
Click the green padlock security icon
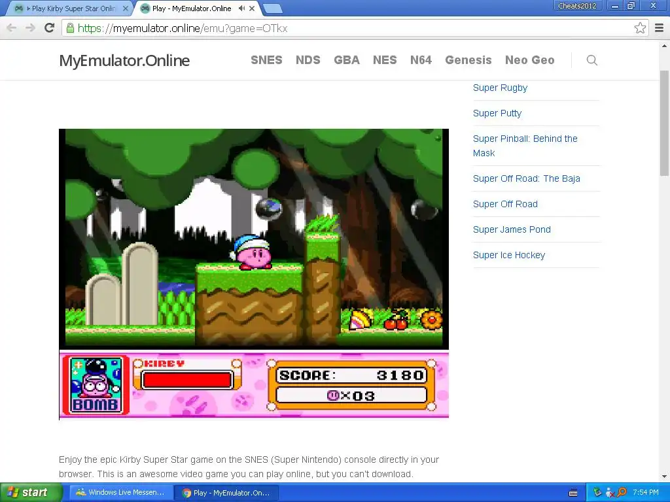click(70, 28)
